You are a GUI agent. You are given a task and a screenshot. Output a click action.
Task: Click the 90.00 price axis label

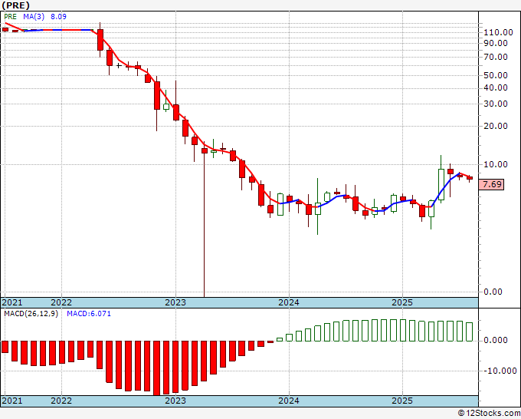click(x=496, y=43)
